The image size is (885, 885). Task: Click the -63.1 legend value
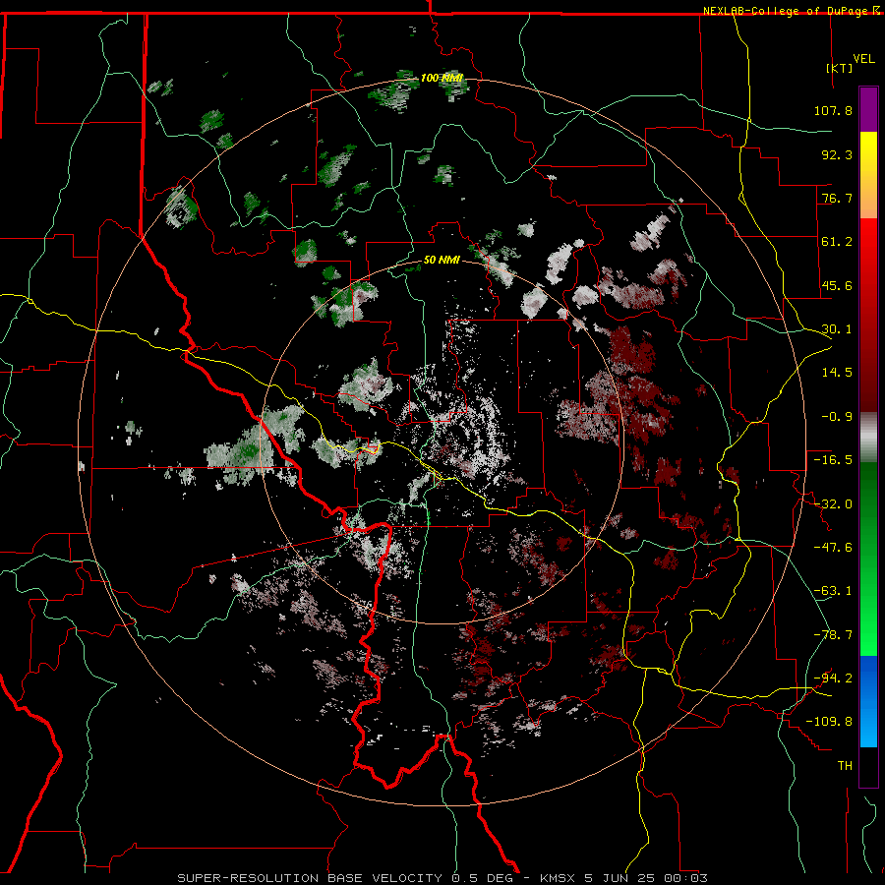tap(833, 591)
